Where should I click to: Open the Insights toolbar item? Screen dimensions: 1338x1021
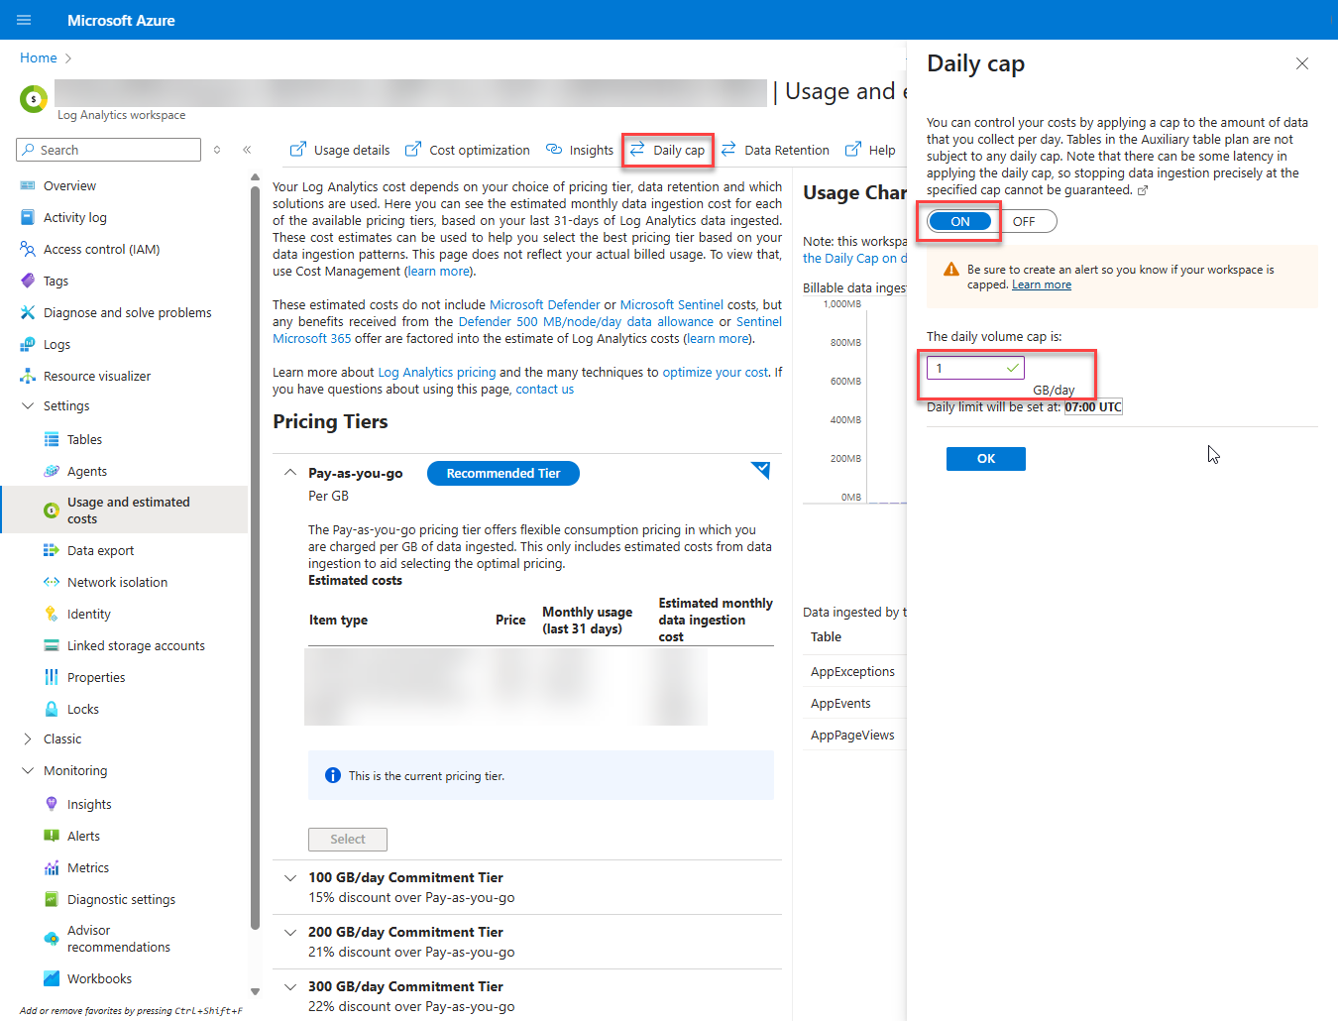580,150
